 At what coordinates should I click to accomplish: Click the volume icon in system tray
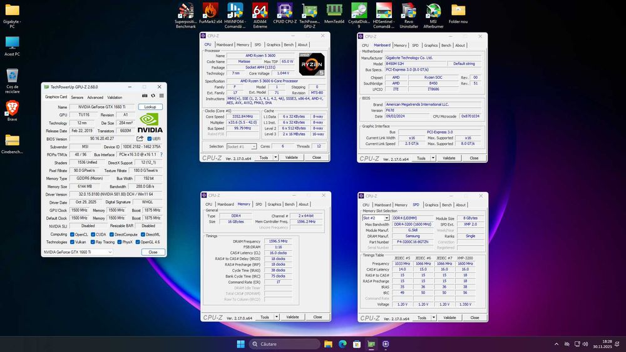[x=585, y=344]
